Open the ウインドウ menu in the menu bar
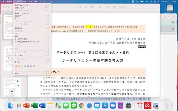Image resolution: width=178 pixels, height=111 pixels. coord(44,1)
